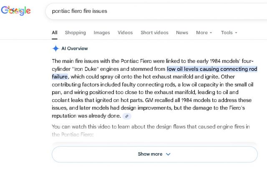Switch to News results

pyautogui.click(x=182, y=32)
